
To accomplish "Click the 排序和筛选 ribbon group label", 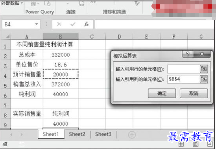I will point(114,12).
